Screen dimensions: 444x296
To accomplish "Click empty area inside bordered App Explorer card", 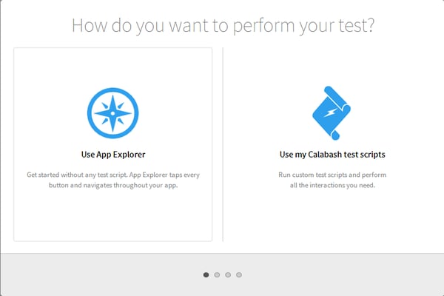I will [112, 215].
